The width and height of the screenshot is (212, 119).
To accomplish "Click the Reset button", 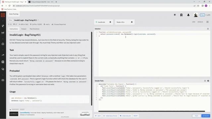I will (x=135, y=116).
